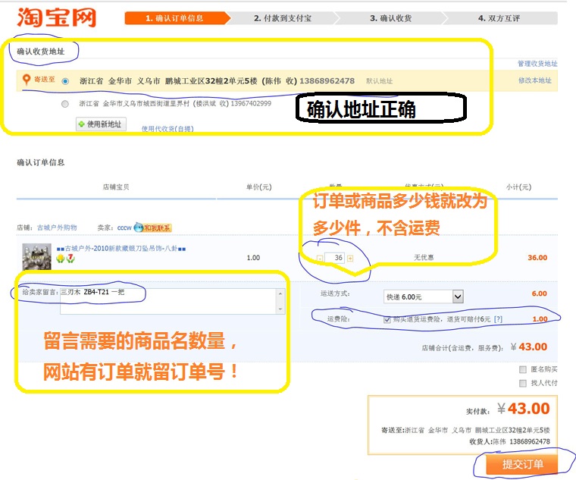Click the yellow badge icon under product title
The image size is (576, 480).
click(61, 259)
